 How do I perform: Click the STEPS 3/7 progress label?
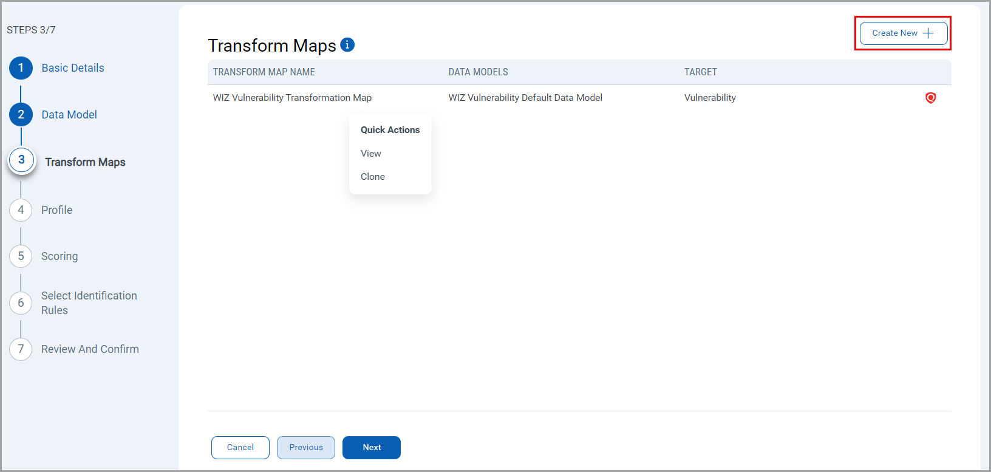pos(31,30)
